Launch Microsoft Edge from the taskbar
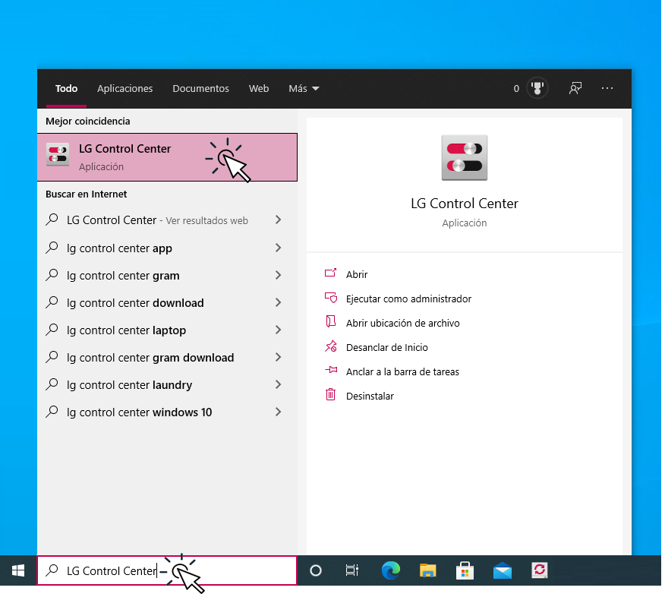The image size is (665, 594). tap(390, 570)
